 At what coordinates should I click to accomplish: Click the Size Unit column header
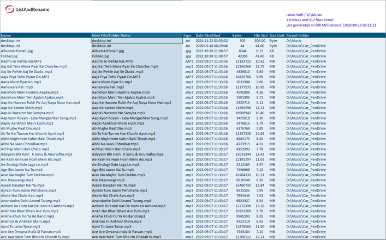click(x=277, y=35)
